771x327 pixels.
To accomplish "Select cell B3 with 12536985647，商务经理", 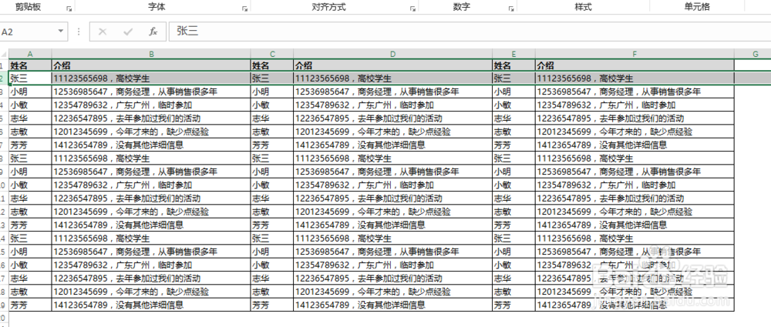I will [151, 92].
